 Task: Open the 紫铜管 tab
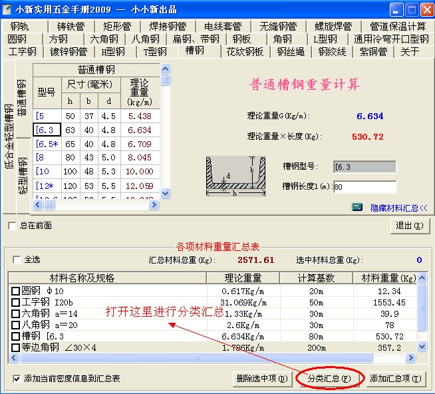(373, 52)
